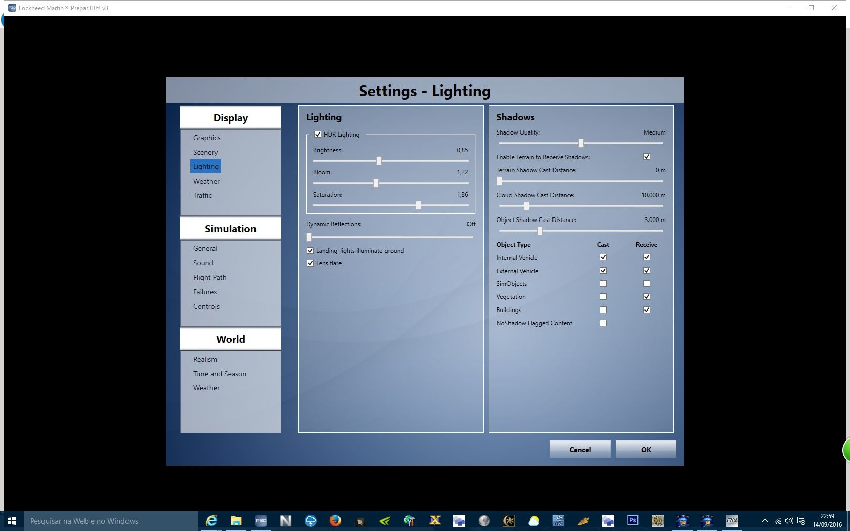
Task: Open the Scenery settings page
Action: coord(205,152)
